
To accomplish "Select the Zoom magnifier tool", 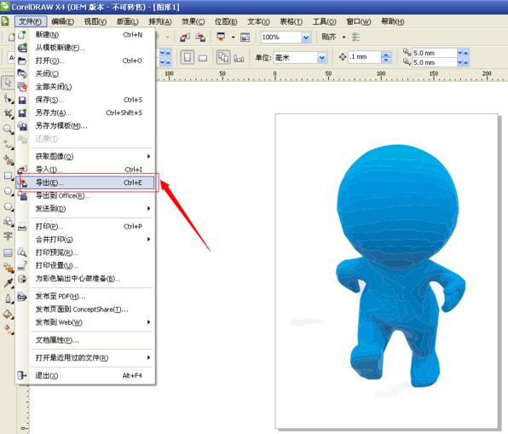I will (x=8, y=130).
